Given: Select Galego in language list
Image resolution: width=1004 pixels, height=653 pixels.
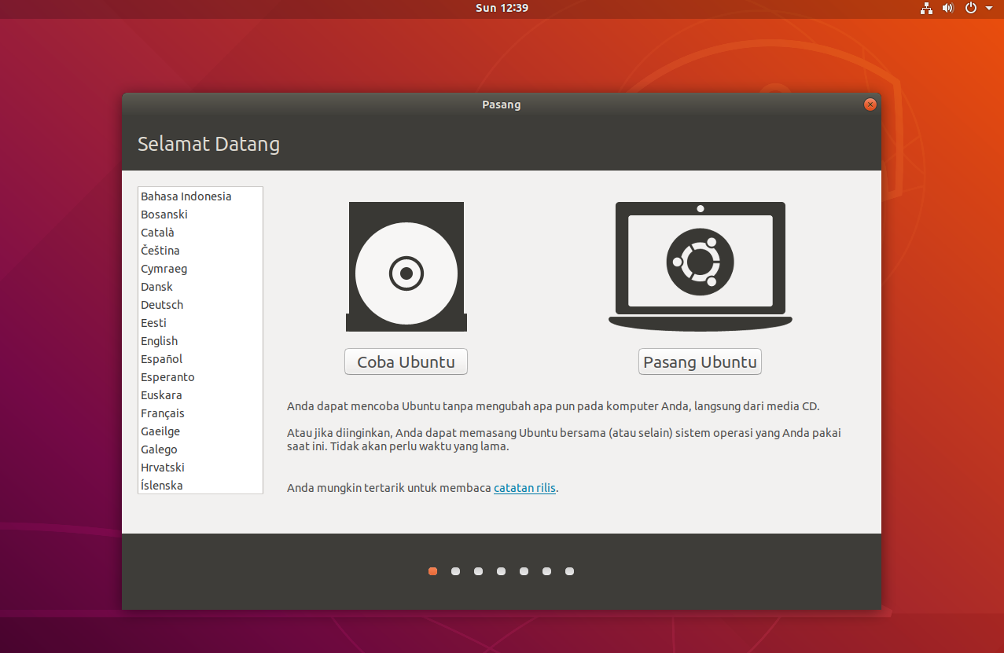Looking at the screenshot, I should click(x=200, y=449).
